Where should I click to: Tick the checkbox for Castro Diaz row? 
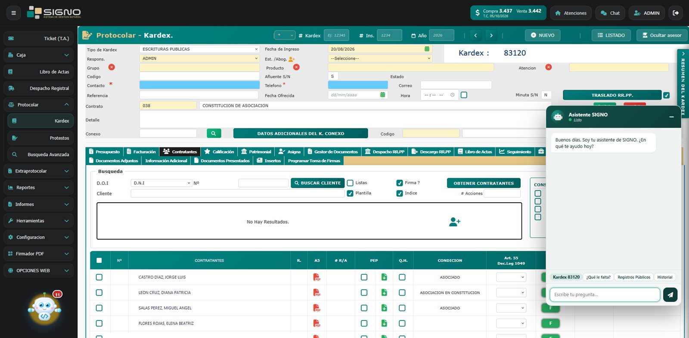click(99, 277)
